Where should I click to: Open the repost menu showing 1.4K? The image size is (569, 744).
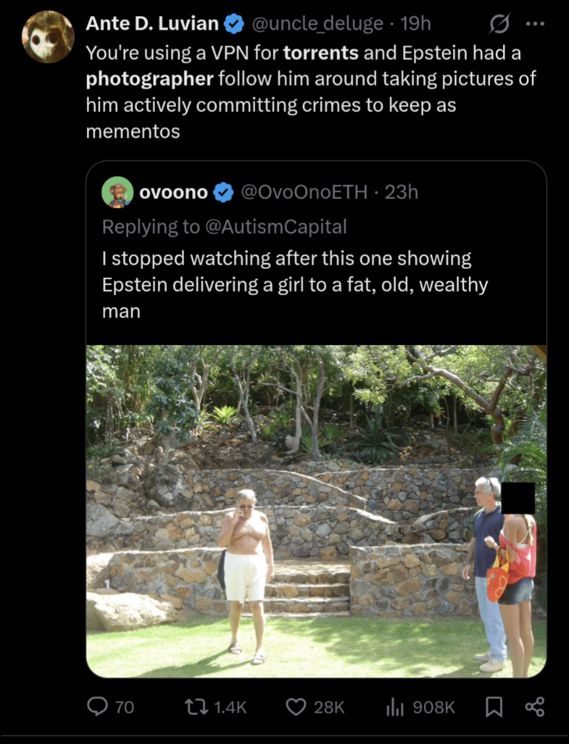[198, 707]
